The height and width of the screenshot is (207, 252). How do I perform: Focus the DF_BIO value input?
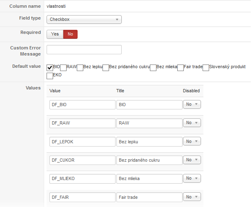tap(83, 105)
